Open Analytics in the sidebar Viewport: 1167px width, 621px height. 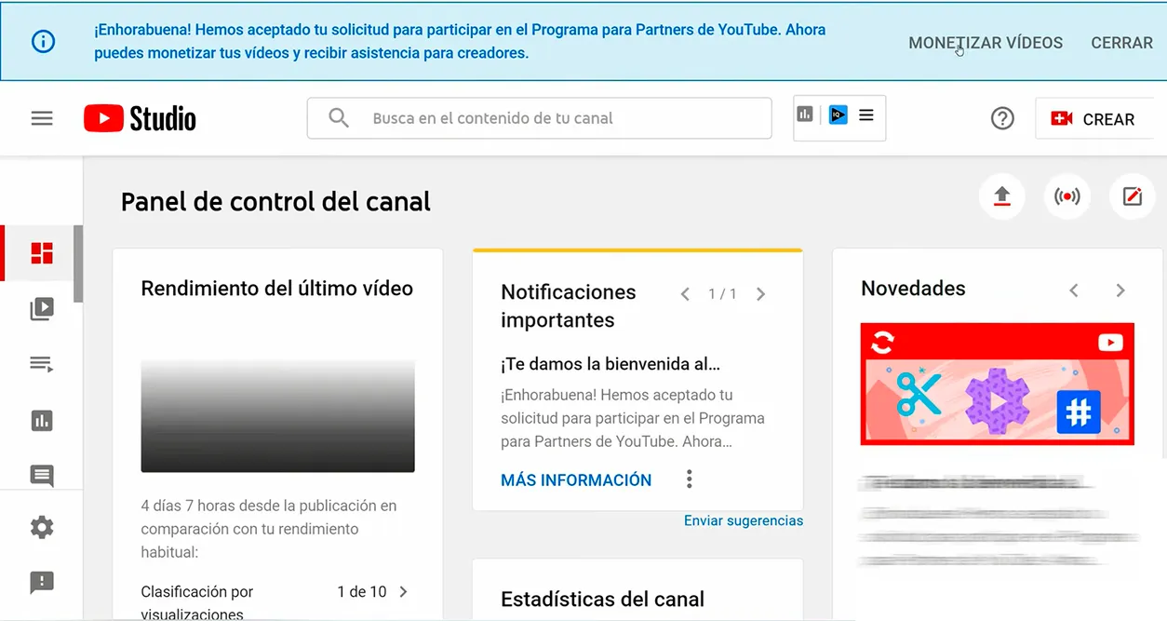pos(42,420)
